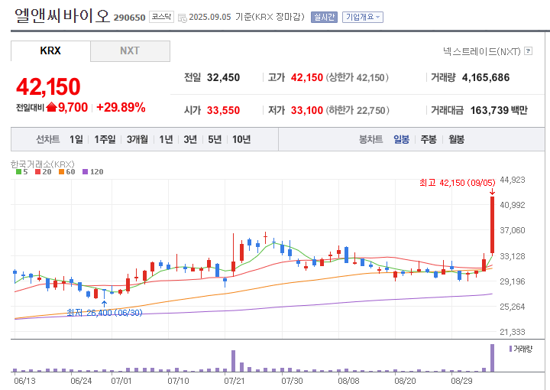Click the NXT help question mark icon

click(528, 51)
